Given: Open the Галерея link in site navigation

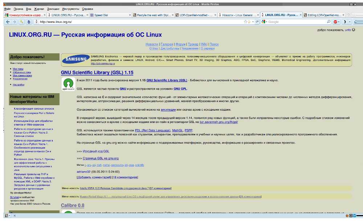Looking at the screenshot, I should click(167, 44).
